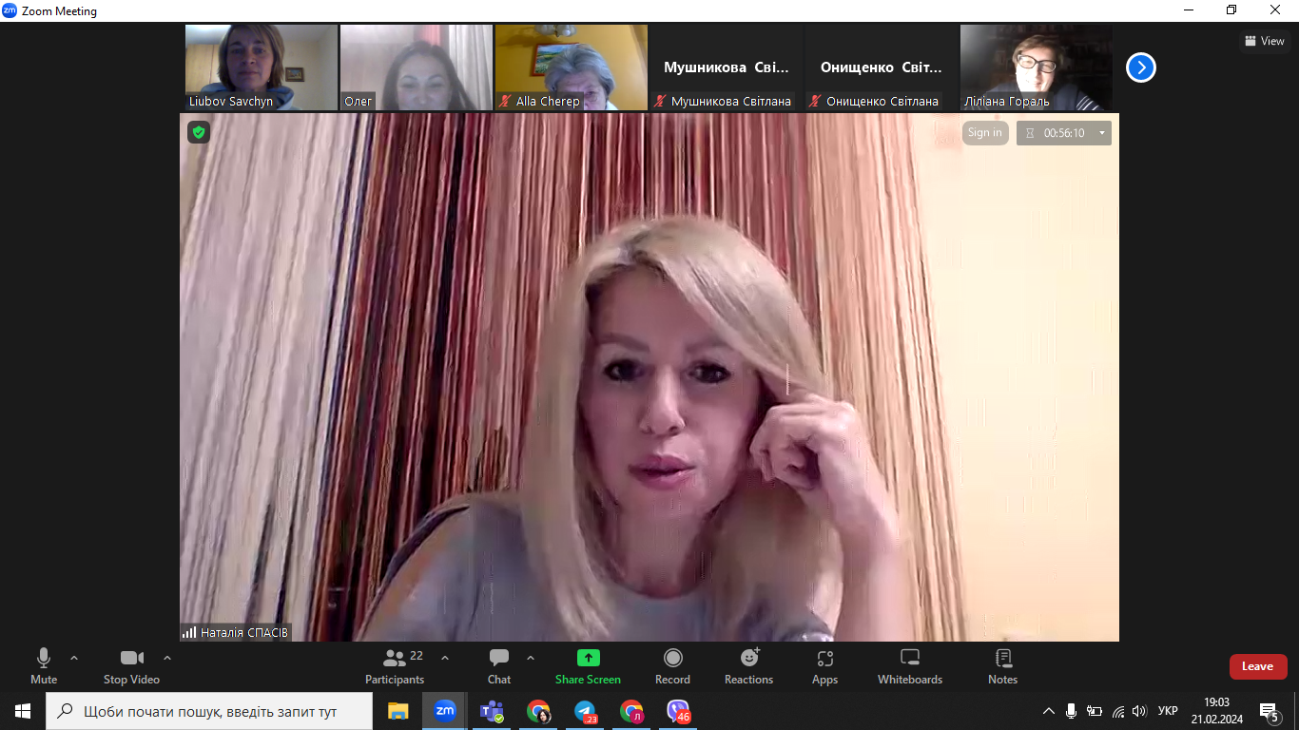Click the Share Screen green icon

coord(588,665)
